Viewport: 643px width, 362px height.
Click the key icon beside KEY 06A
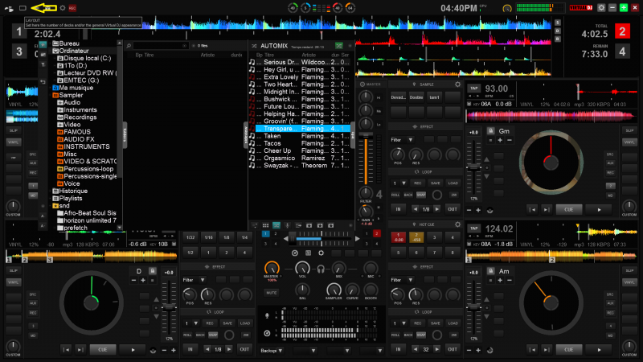pyautogui.click(x=469, y=105)
